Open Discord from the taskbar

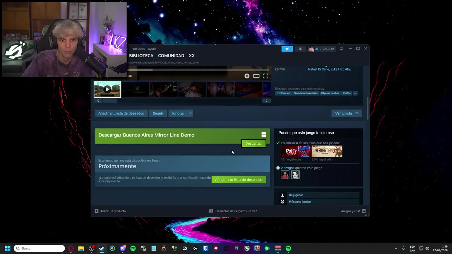[123, 248]
